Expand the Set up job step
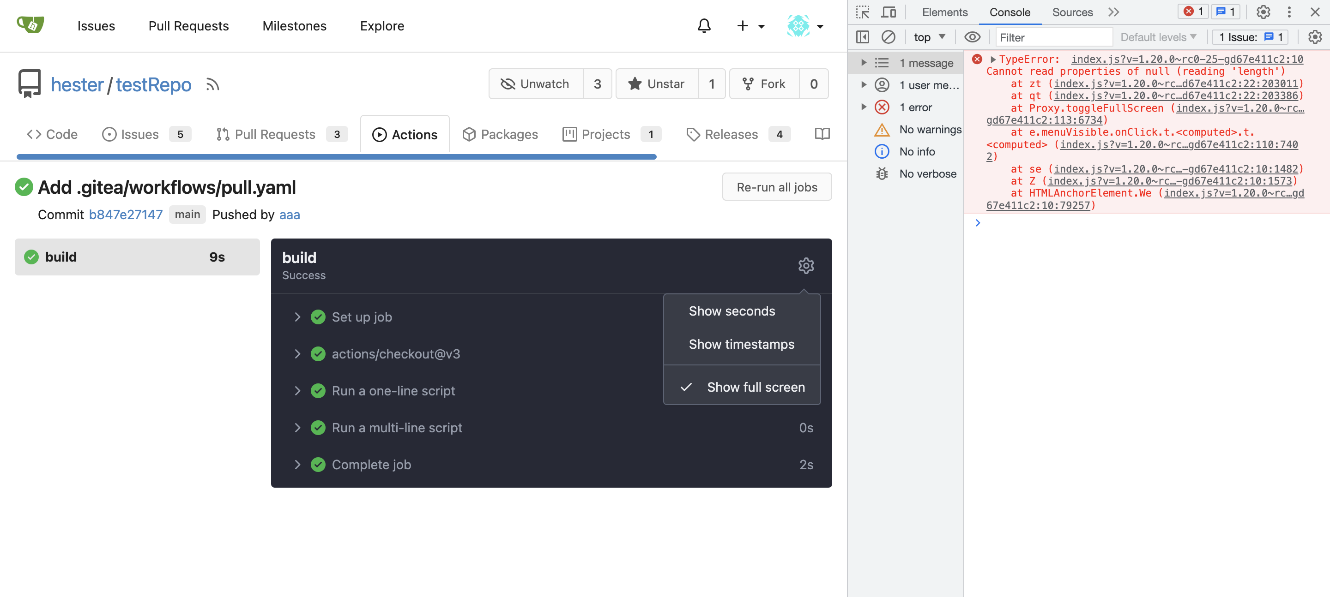1330x597 pixels. [298, 317]
